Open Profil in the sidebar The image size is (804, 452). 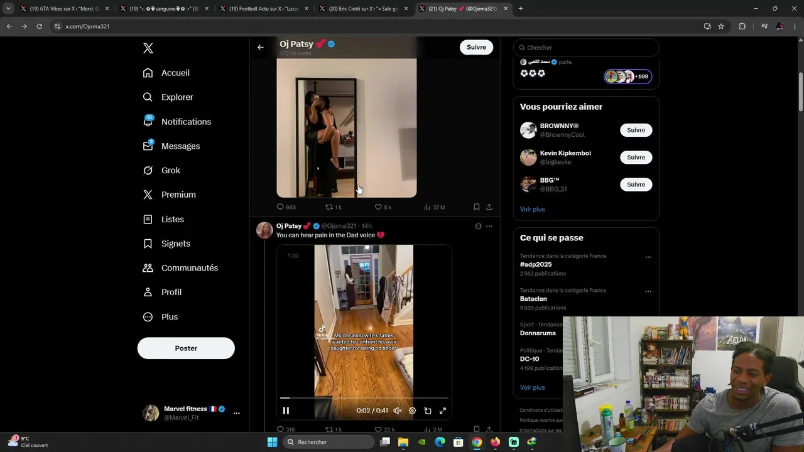162,293
